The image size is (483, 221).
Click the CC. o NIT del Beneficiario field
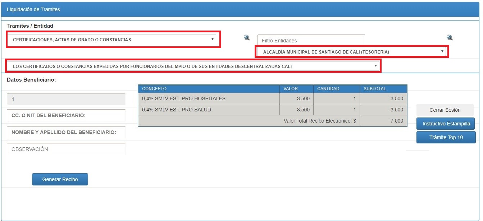(x=66, y=115)
